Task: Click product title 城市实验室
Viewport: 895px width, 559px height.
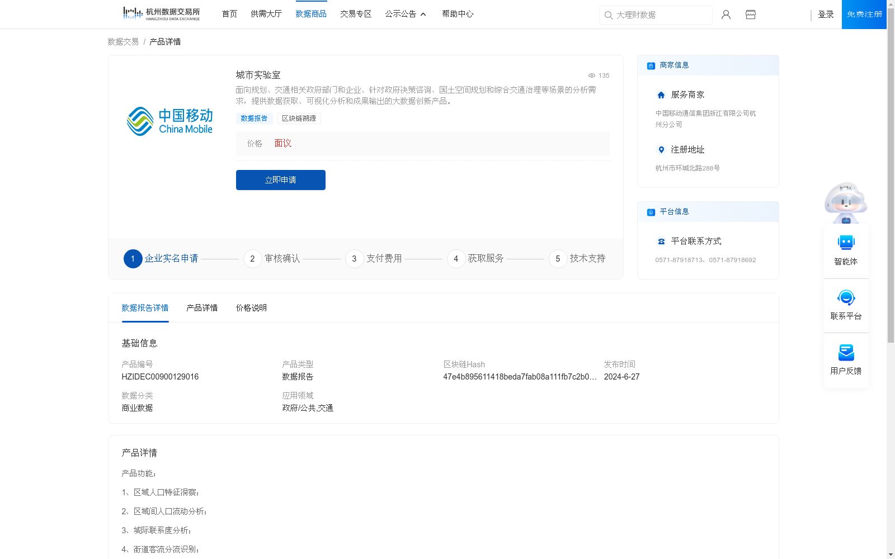Action: 258,75
